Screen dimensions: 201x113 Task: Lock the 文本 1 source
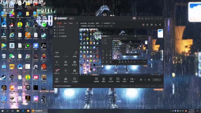57,33
